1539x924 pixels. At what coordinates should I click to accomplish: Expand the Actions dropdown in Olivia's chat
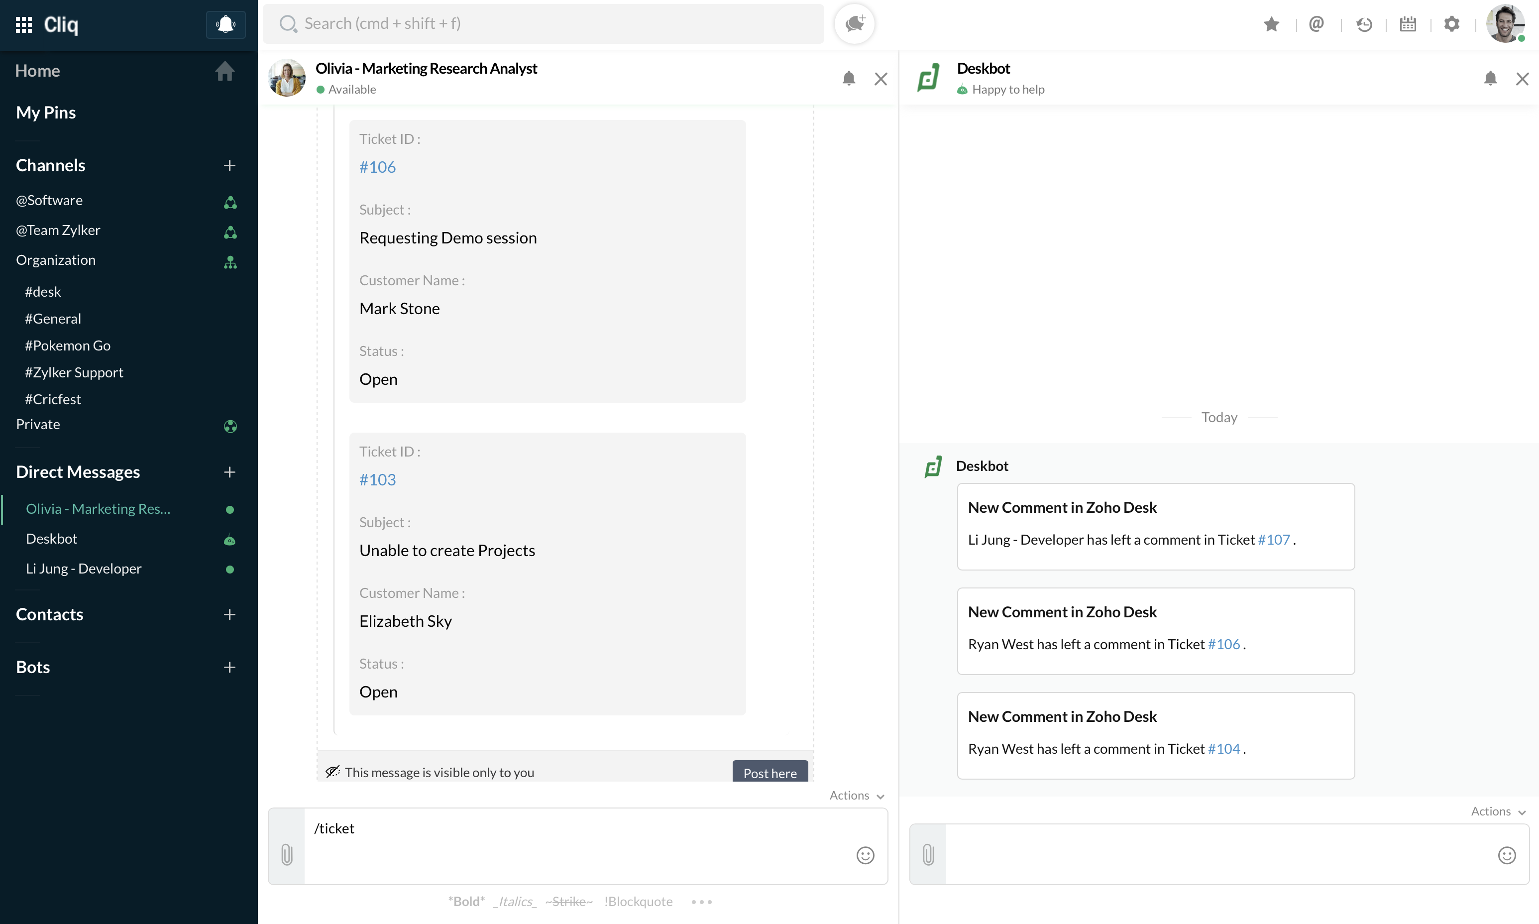[x=856, y=795]
